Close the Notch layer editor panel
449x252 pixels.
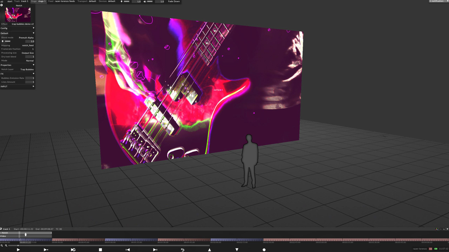[x=2, y=5]
